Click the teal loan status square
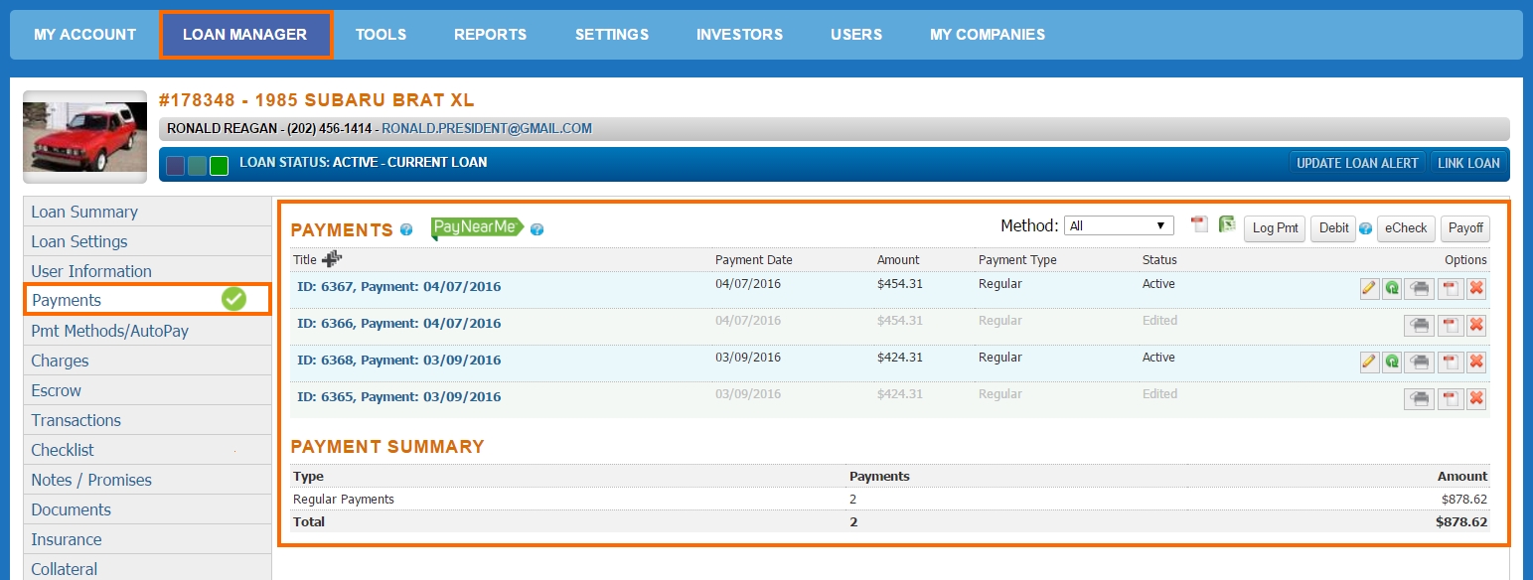The height and width of the screenshot is (580, 1533). [x=197, y=166]
